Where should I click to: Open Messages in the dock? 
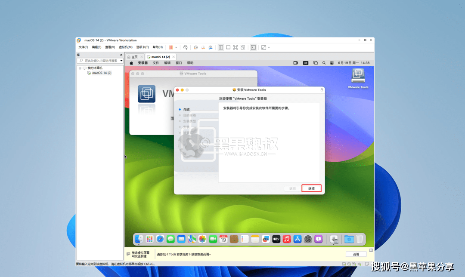click(x=170, y=239)
